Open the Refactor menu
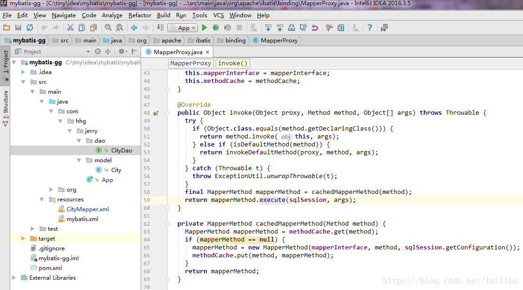 tap(140, 15)
